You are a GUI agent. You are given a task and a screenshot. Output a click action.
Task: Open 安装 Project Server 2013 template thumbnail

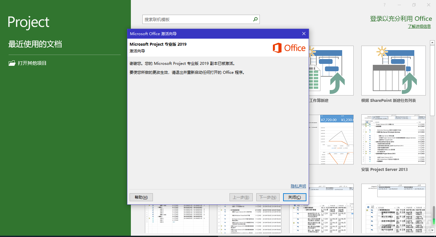pos(394,140)
